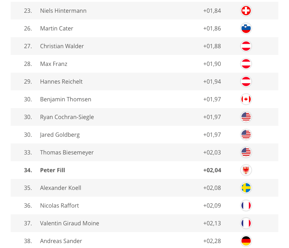Open Peter Fill's highlighted result row
289x248 pixels.
click(142, 170)
